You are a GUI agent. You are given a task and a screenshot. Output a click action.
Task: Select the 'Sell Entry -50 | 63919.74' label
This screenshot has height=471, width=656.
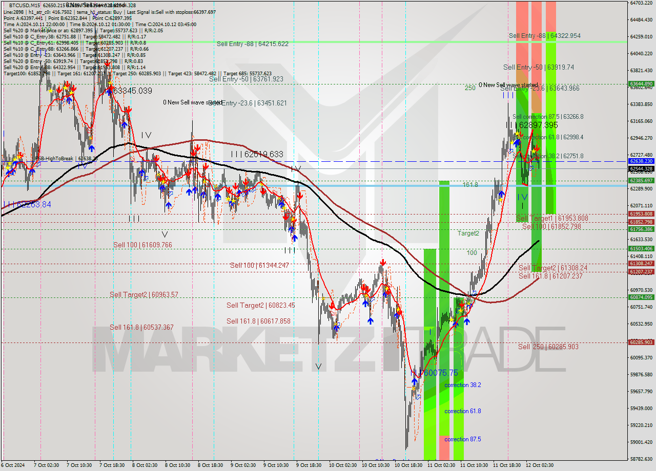[539, 67]
